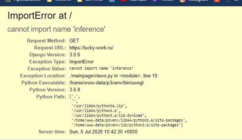Click the Django version value 3.0.6
Image resolution: width=242 pixels, height=140 pixels.
pyautogui.click(x=75, y=55)
